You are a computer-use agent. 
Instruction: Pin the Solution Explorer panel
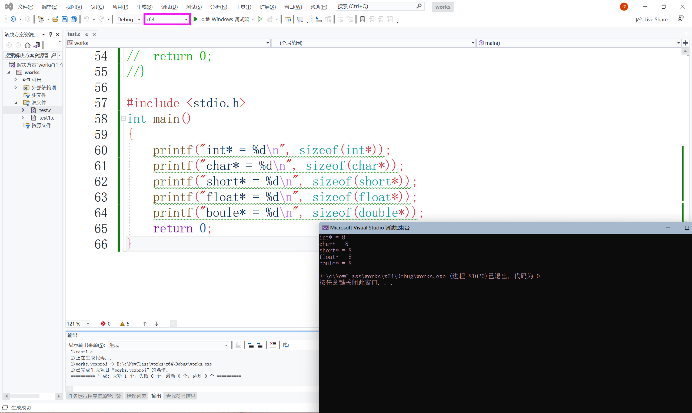click(x=51, y=35)
